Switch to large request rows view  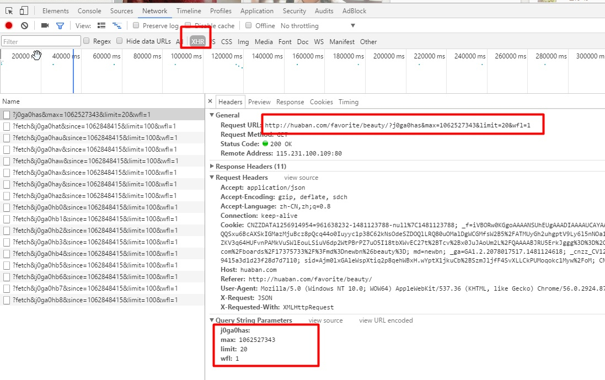coord(101,25)
